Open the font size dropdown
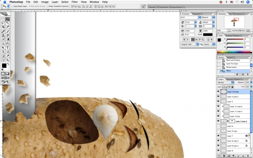 pos(195,22)
